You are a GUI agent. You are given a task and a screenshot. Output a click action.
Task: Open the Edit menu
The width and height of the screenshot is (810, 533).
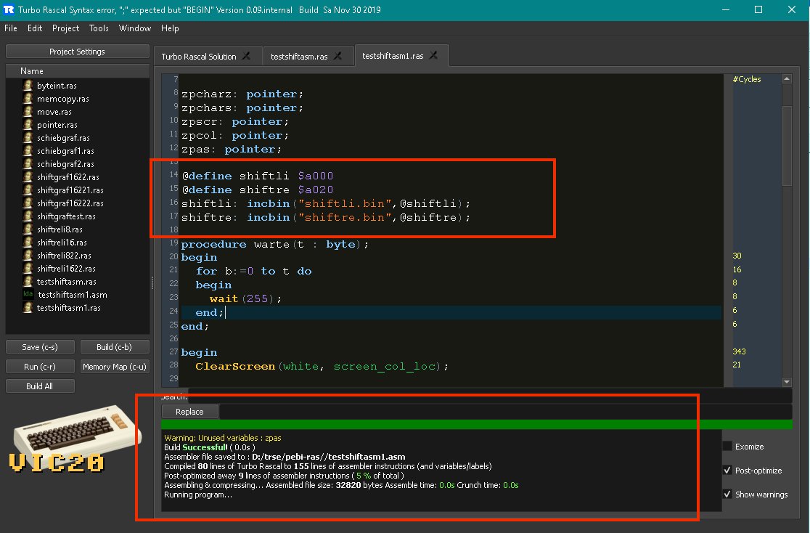35,28
